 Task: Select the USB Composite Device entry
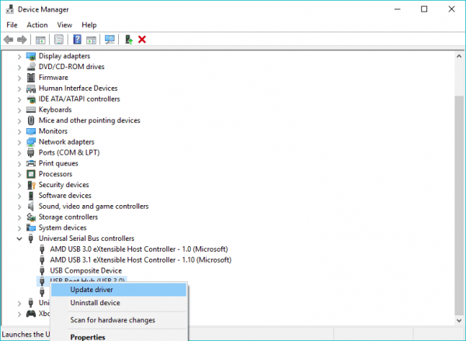(86, 271)
